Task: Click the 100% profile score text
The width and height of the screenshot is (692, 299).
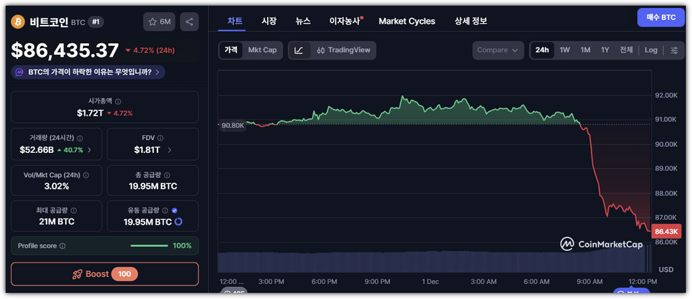Action: coord(182,246)
